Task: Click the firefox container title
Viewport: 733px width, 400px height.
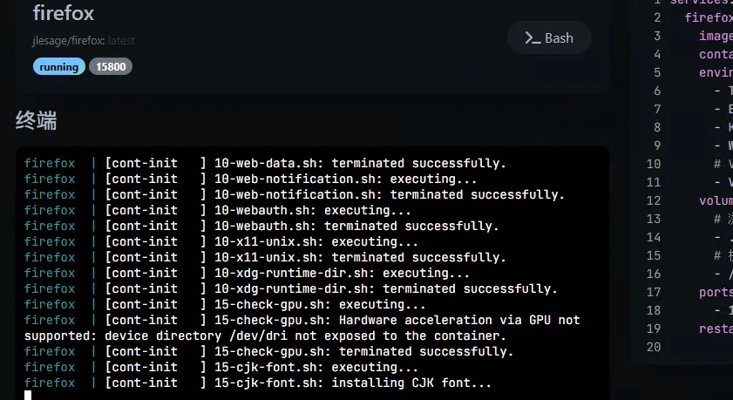Action: (64, 13)
